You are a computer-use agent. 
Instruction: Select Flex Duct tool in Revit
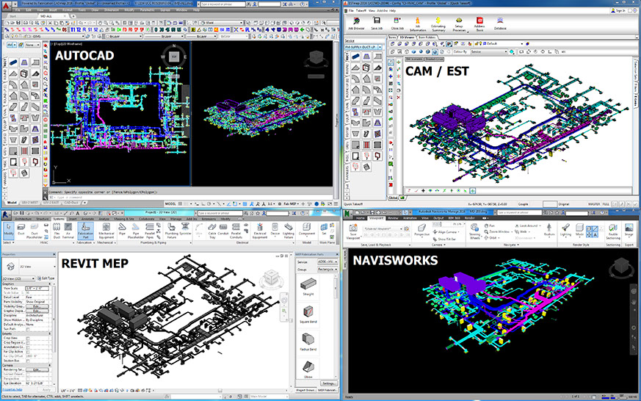pyautogui.click(x=57, y=231)
